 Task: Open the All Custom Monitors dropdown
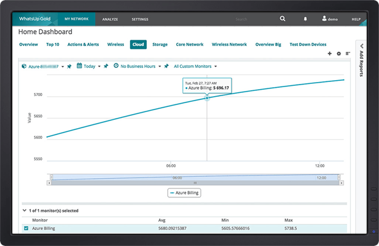(x=215, y=67)
